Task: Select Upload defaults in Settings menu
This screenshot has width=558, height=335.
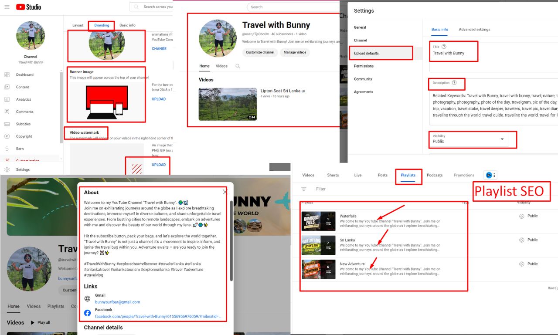Action: tap(366, 53)
